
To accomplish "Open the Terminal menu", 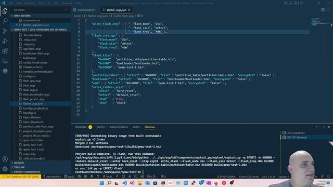I will click(67, 3).
